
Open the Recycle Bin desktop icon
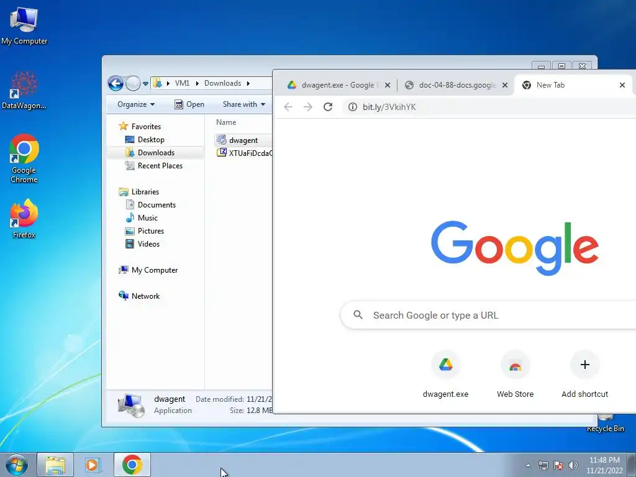(605, 424)
